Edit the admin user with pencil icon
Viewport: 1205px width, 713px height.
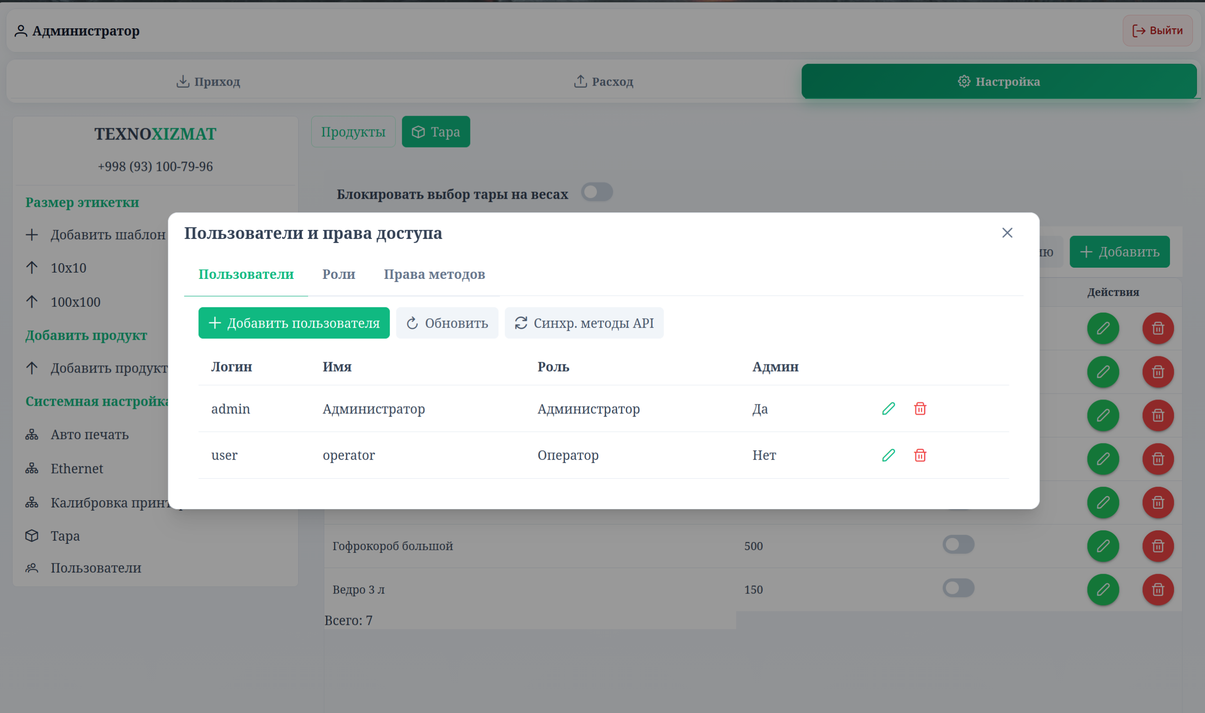click(888, 409)
